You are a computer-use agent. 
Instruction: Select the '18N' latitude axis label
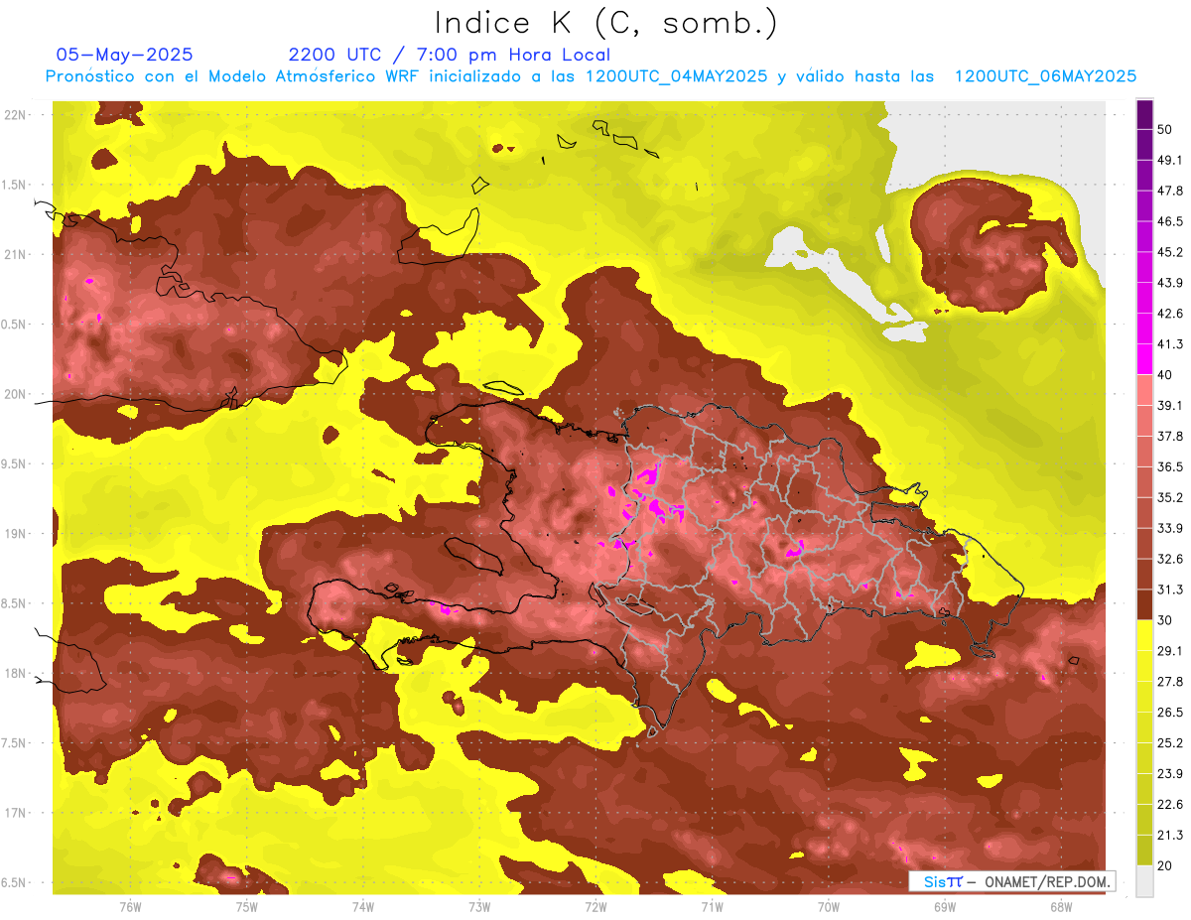(x=15, y=674)
